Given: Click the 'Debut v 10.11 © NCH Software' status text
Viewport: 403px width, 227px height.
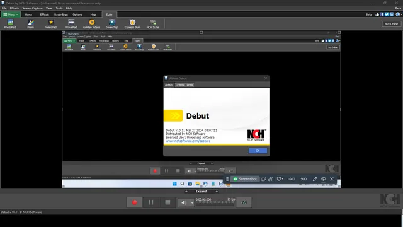Looking at the screenshot, I should (x=21, y=212).
